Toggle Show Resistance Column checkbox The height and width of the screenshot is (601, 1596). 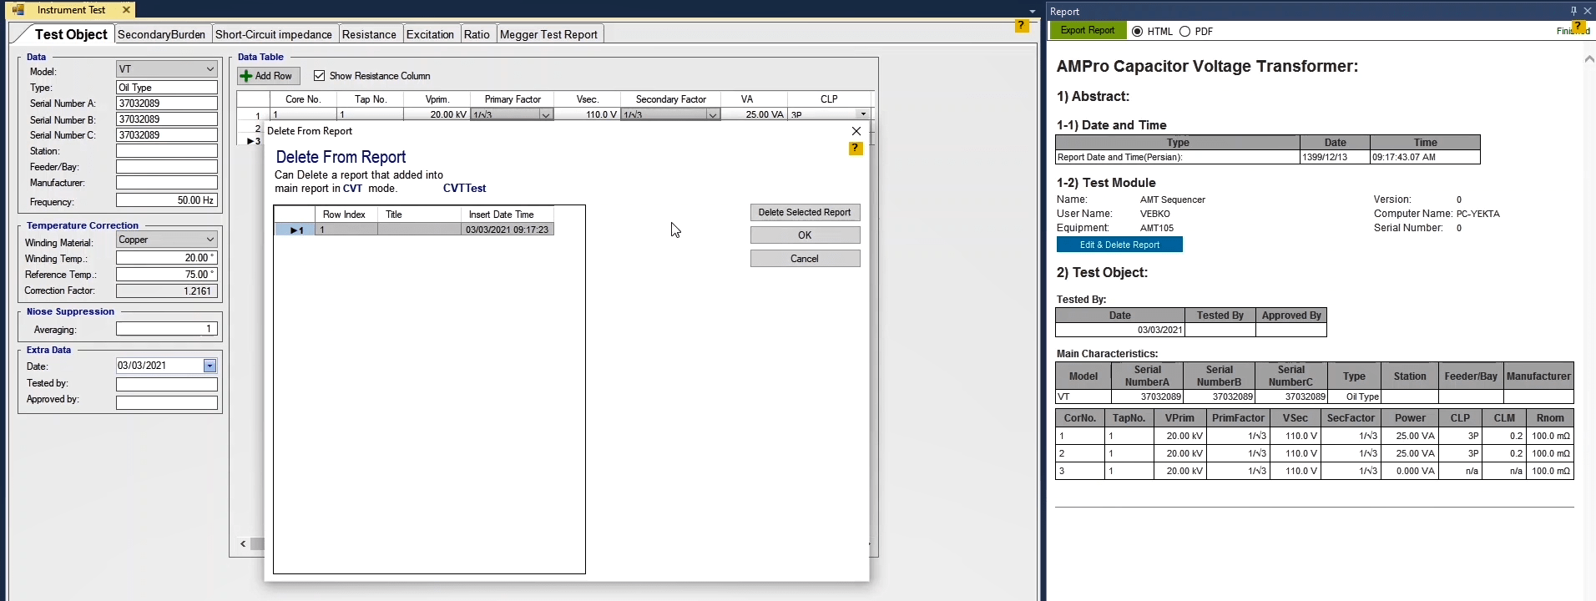coord(319,76)
